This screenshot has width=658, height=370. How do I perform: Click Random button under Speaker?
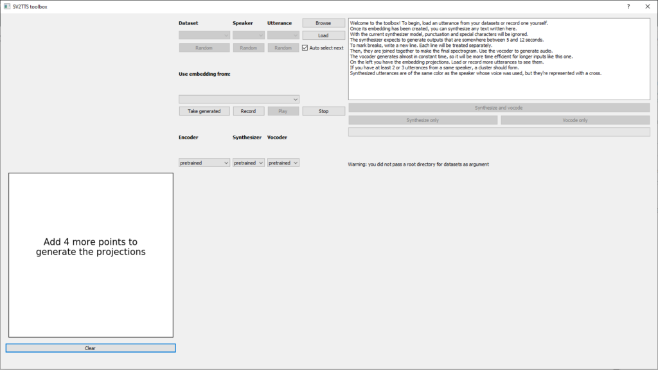click(x=249, y=48)
